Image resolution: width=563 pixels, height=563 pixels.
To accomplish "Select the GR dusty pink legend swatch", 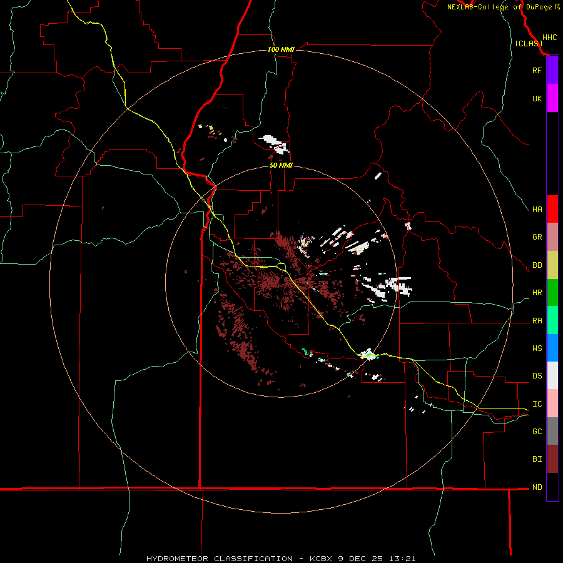I will (x=552, y=237).
